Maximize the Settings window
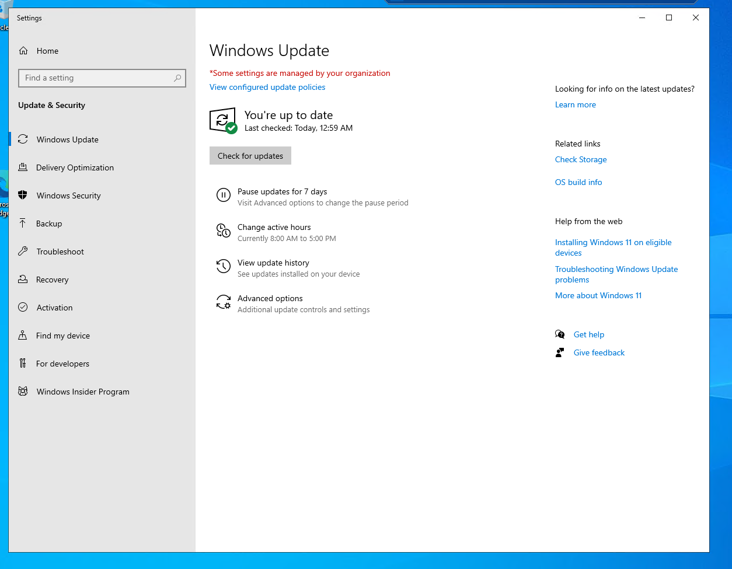 669,18
